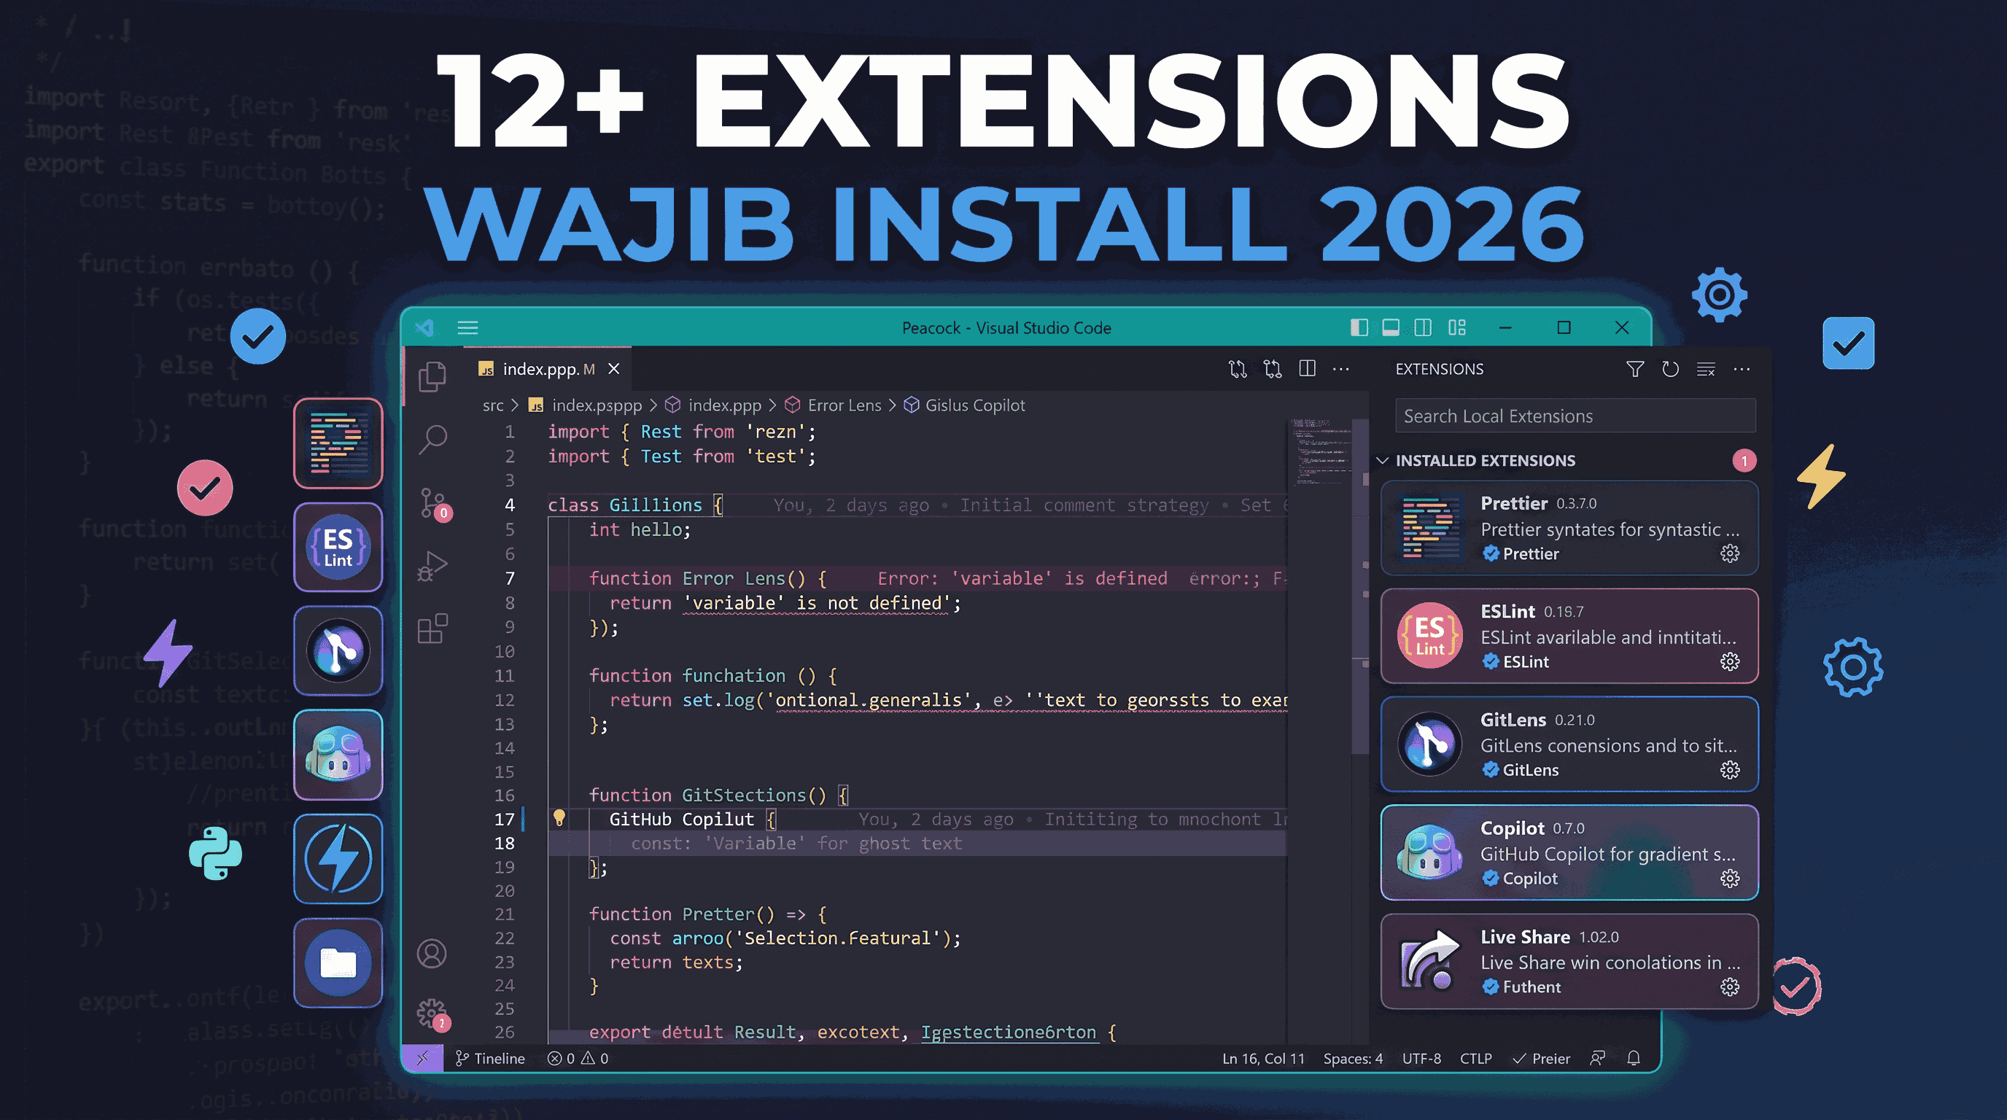
Task: Click the editor vertical scrollbar
Action: pyautogui.click(x=1360, y=586)
